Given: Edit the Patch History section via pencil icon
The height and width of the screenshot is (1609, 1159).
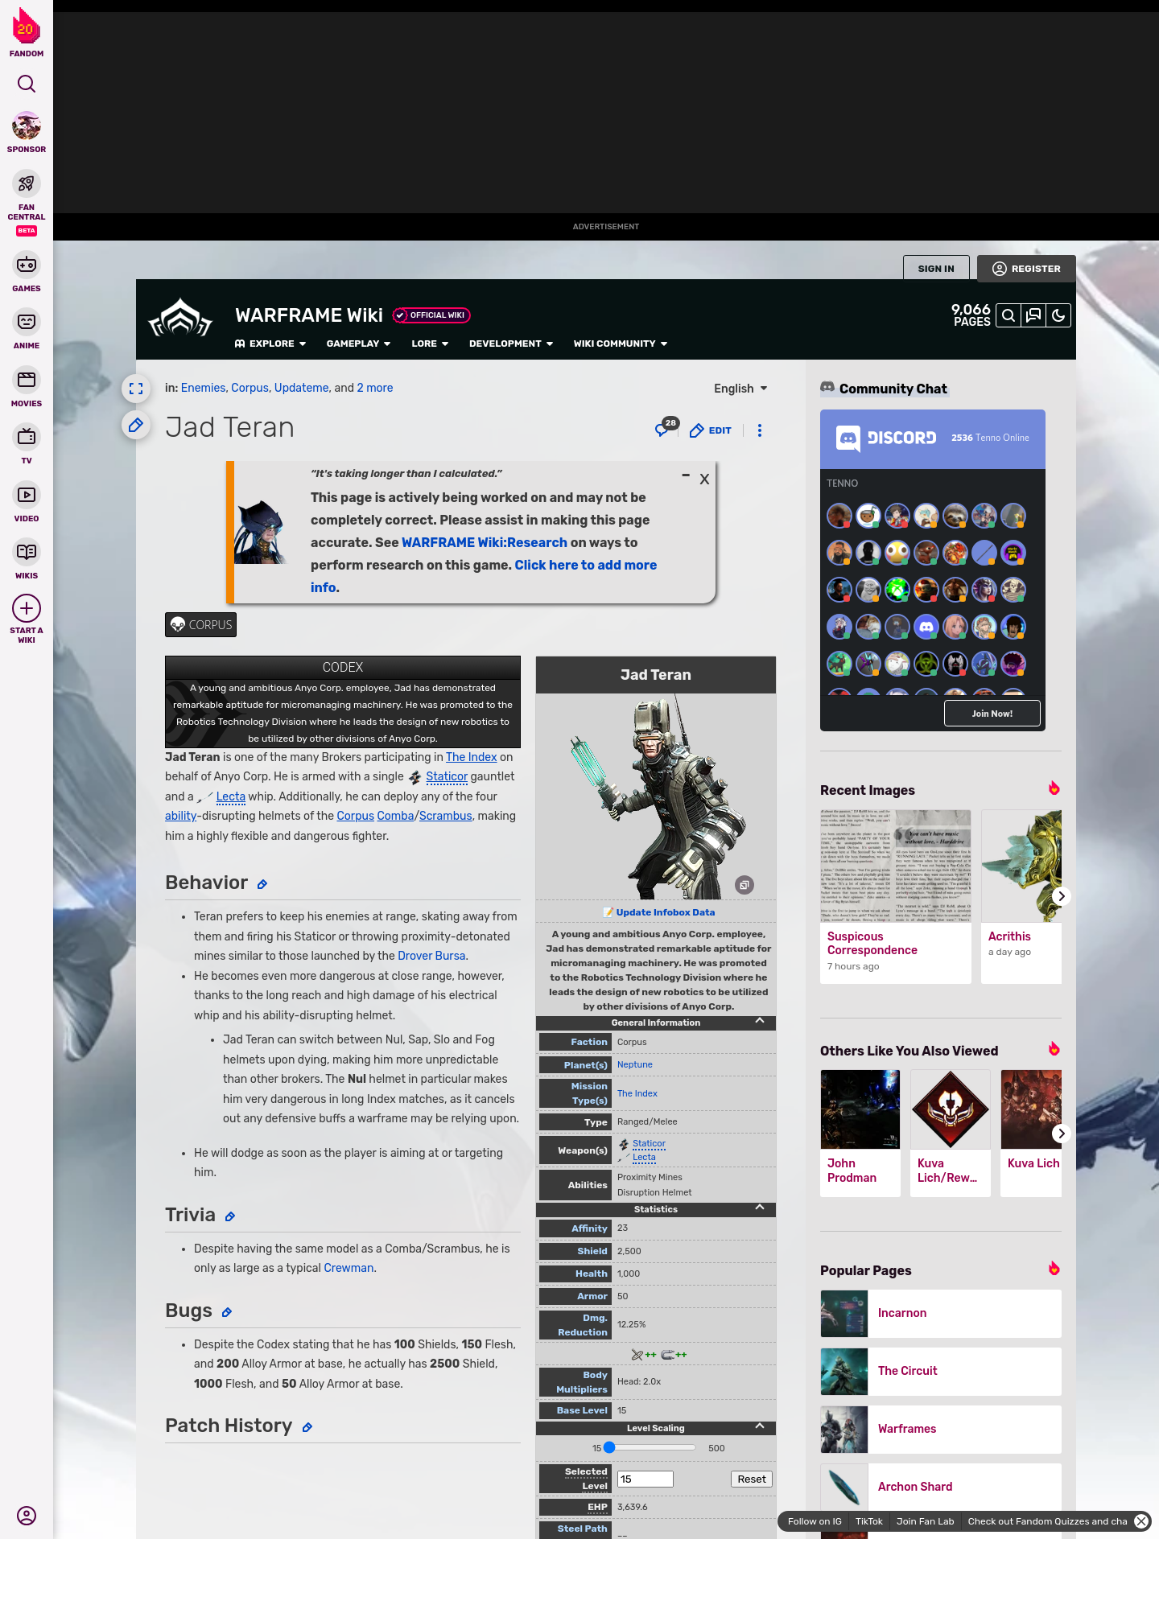Looking at the screenshot, I should coord(307,1427).
